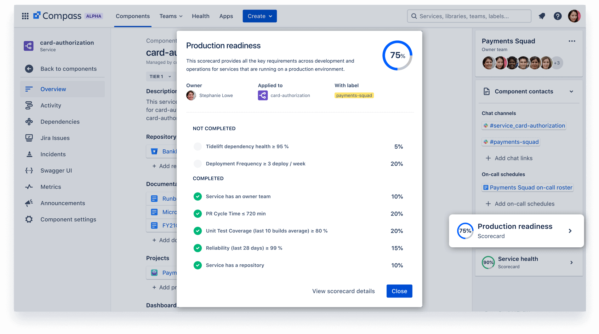Click the 90% ring on Service health card
Viewport: 599px width, 334px height.
pyautogui.click(x=488, y=263)
